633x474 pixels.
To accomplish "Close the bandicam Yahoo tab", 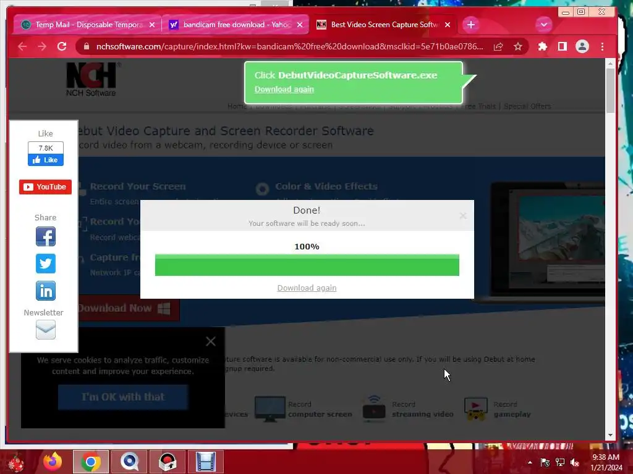I will pos(300,25).
